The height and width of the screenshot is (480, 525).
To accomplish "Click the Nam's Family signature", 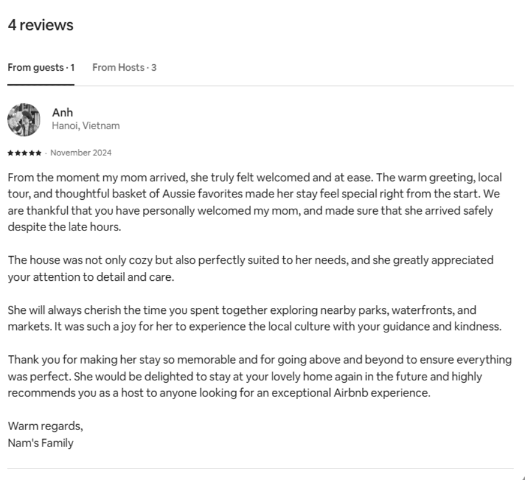I will pyautogui.click(x=41, y=443).
